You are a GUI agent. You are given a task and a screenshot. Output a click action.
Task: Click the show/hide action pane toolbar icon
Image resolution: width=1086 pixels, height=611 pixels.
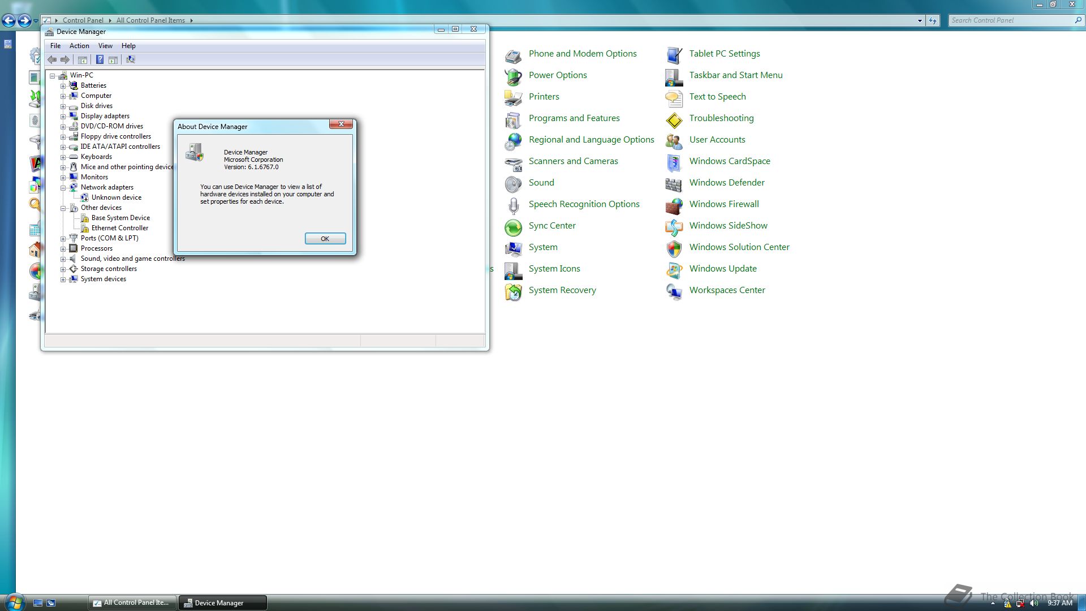[x=113, y=59]
